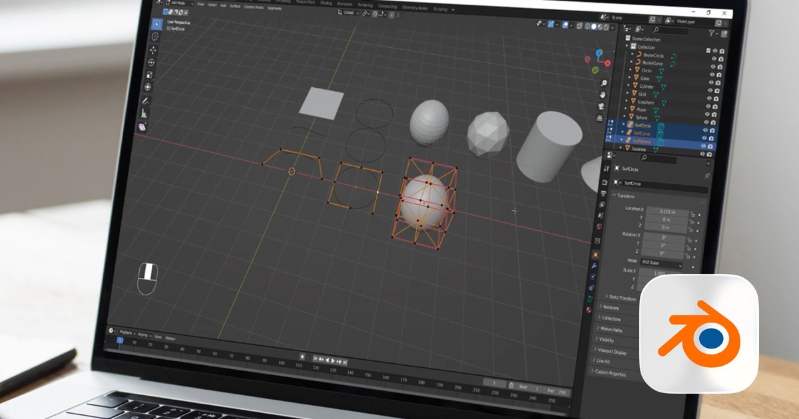Select the Move tool in the viewport toolbar
799x419 pixels.
152,50
